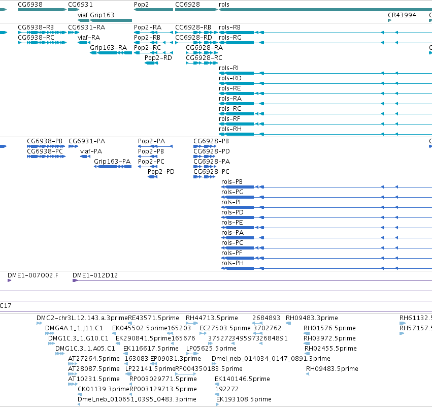Click transcript rols-RG

pyautogui.click(x=325, y=43)
